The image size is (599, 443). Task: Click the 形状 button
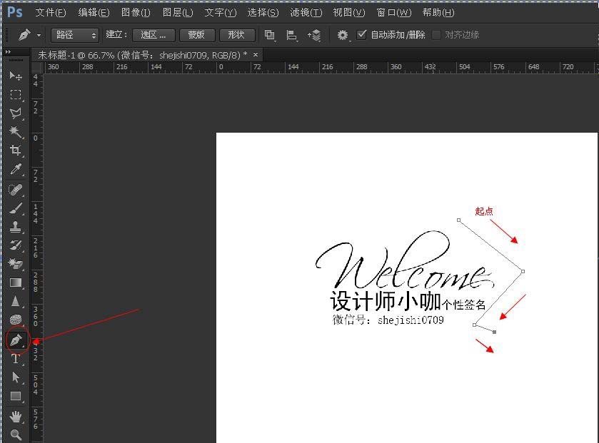(237, 35)
